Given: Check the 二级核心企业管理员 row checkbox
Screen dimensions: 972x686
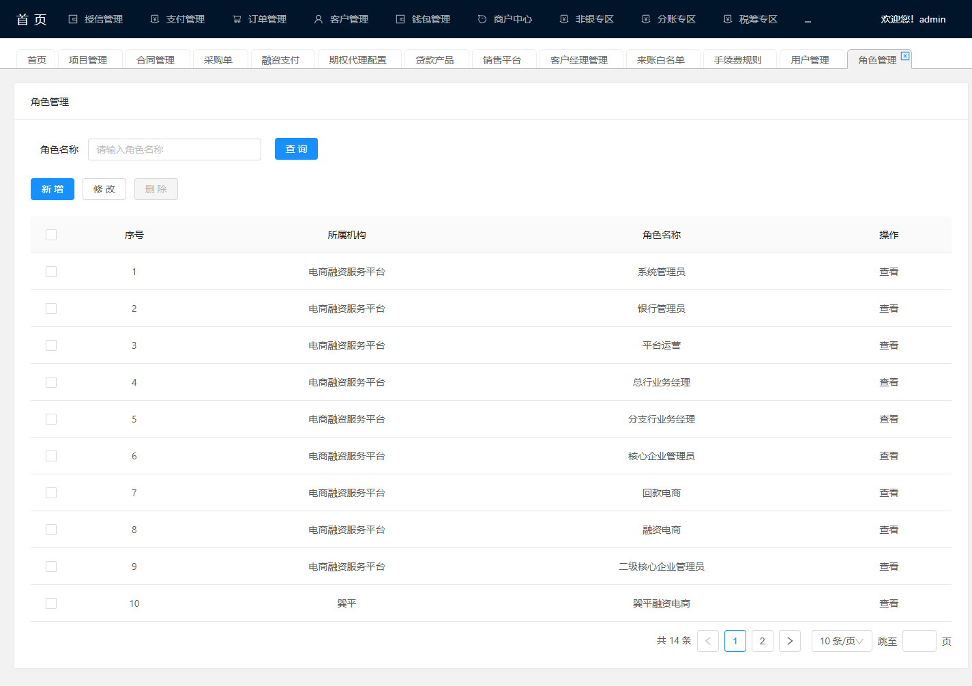Looking at the screenshot, I should point(51,567).
